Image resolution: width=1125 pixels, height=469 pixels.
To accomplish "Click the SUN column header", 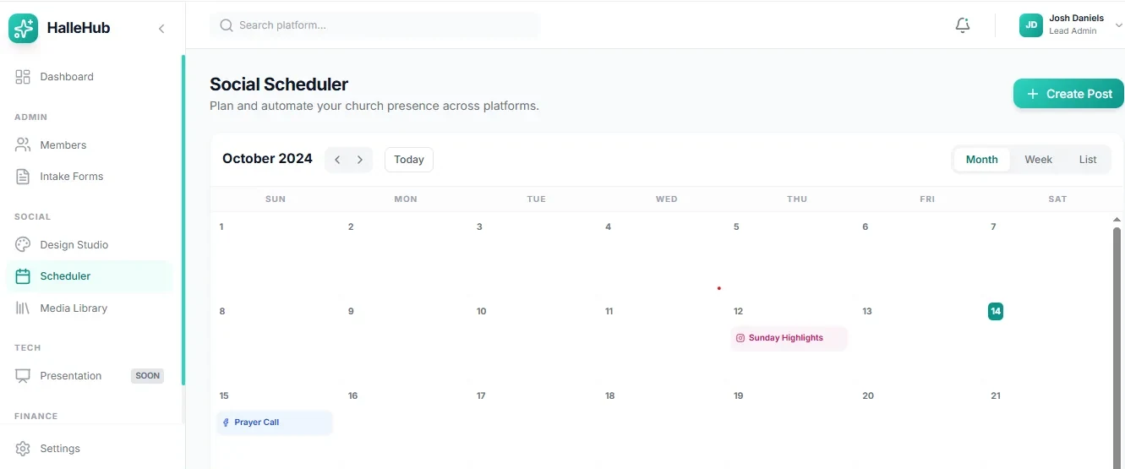I will click(x=276, y=199).
